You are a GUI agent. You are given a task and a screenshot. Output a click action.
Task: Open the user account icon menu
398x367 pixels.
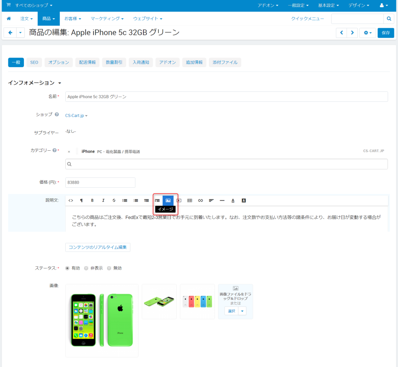[384, 5]
